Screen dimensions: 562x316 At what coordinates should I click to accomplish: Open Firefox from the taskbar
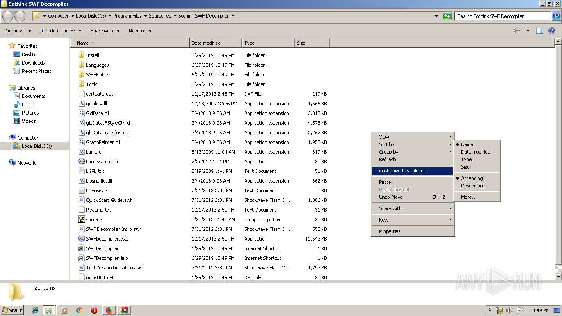(x=109, y=310)
